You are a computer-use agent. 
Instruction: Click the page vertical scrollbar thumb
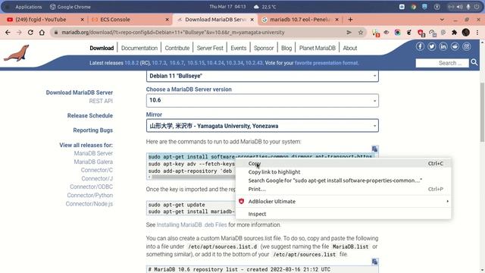(482, 112)
